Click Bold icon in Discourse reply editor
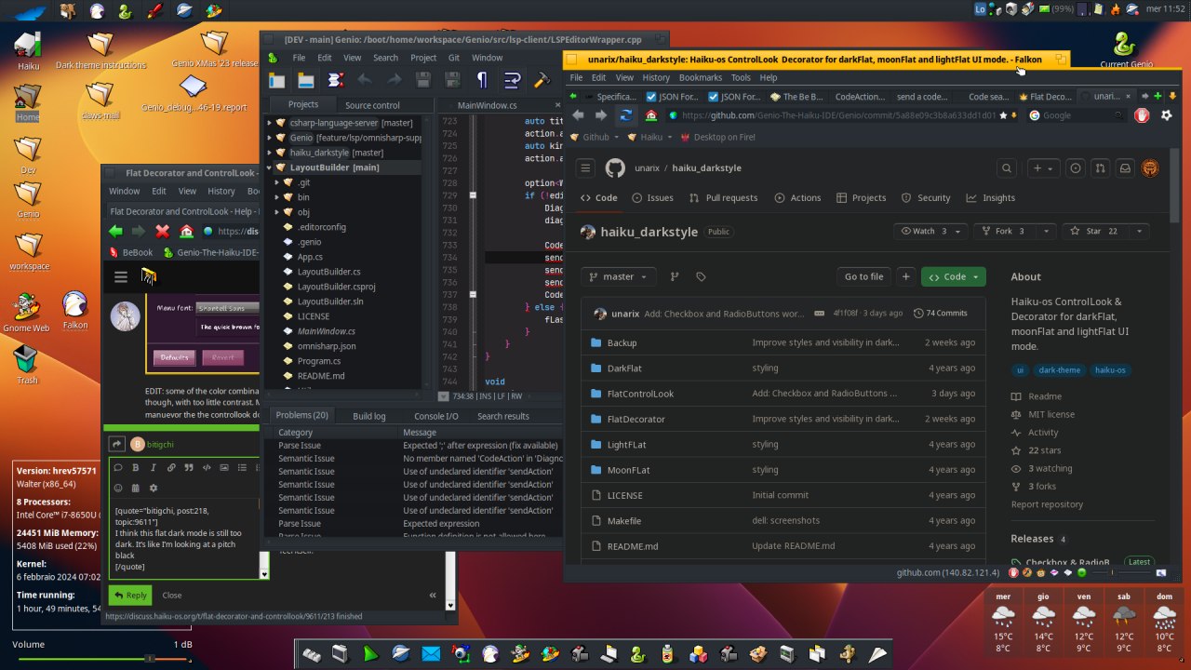 point(136,467)
